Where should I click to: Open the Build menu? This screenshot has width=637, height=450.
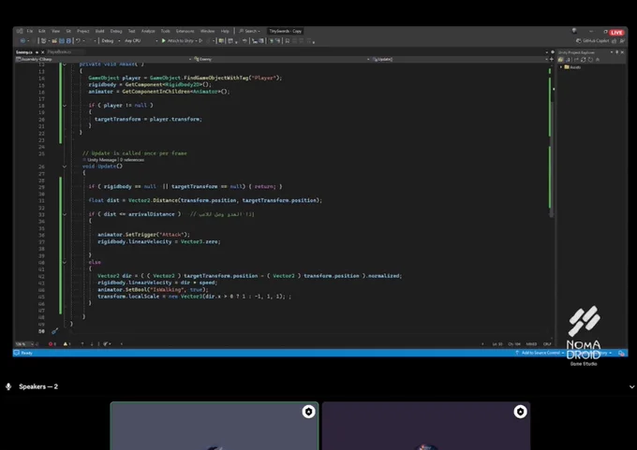[x=99, y=31]
